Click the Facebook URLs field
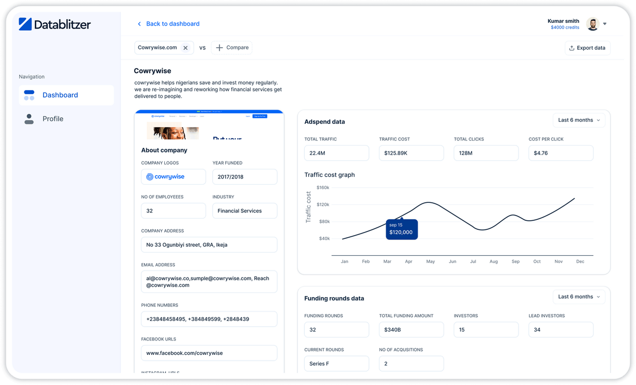The width and height of the screenshot is (636, 385). pos(209,353)
